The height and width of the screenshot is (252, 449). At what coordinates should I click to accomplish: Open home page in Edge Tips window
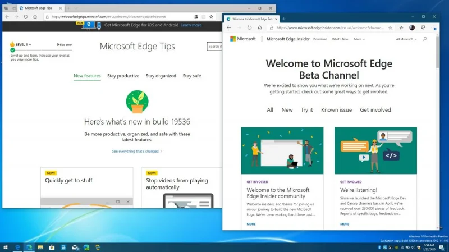pyautogui.click(x=35, y=17)
